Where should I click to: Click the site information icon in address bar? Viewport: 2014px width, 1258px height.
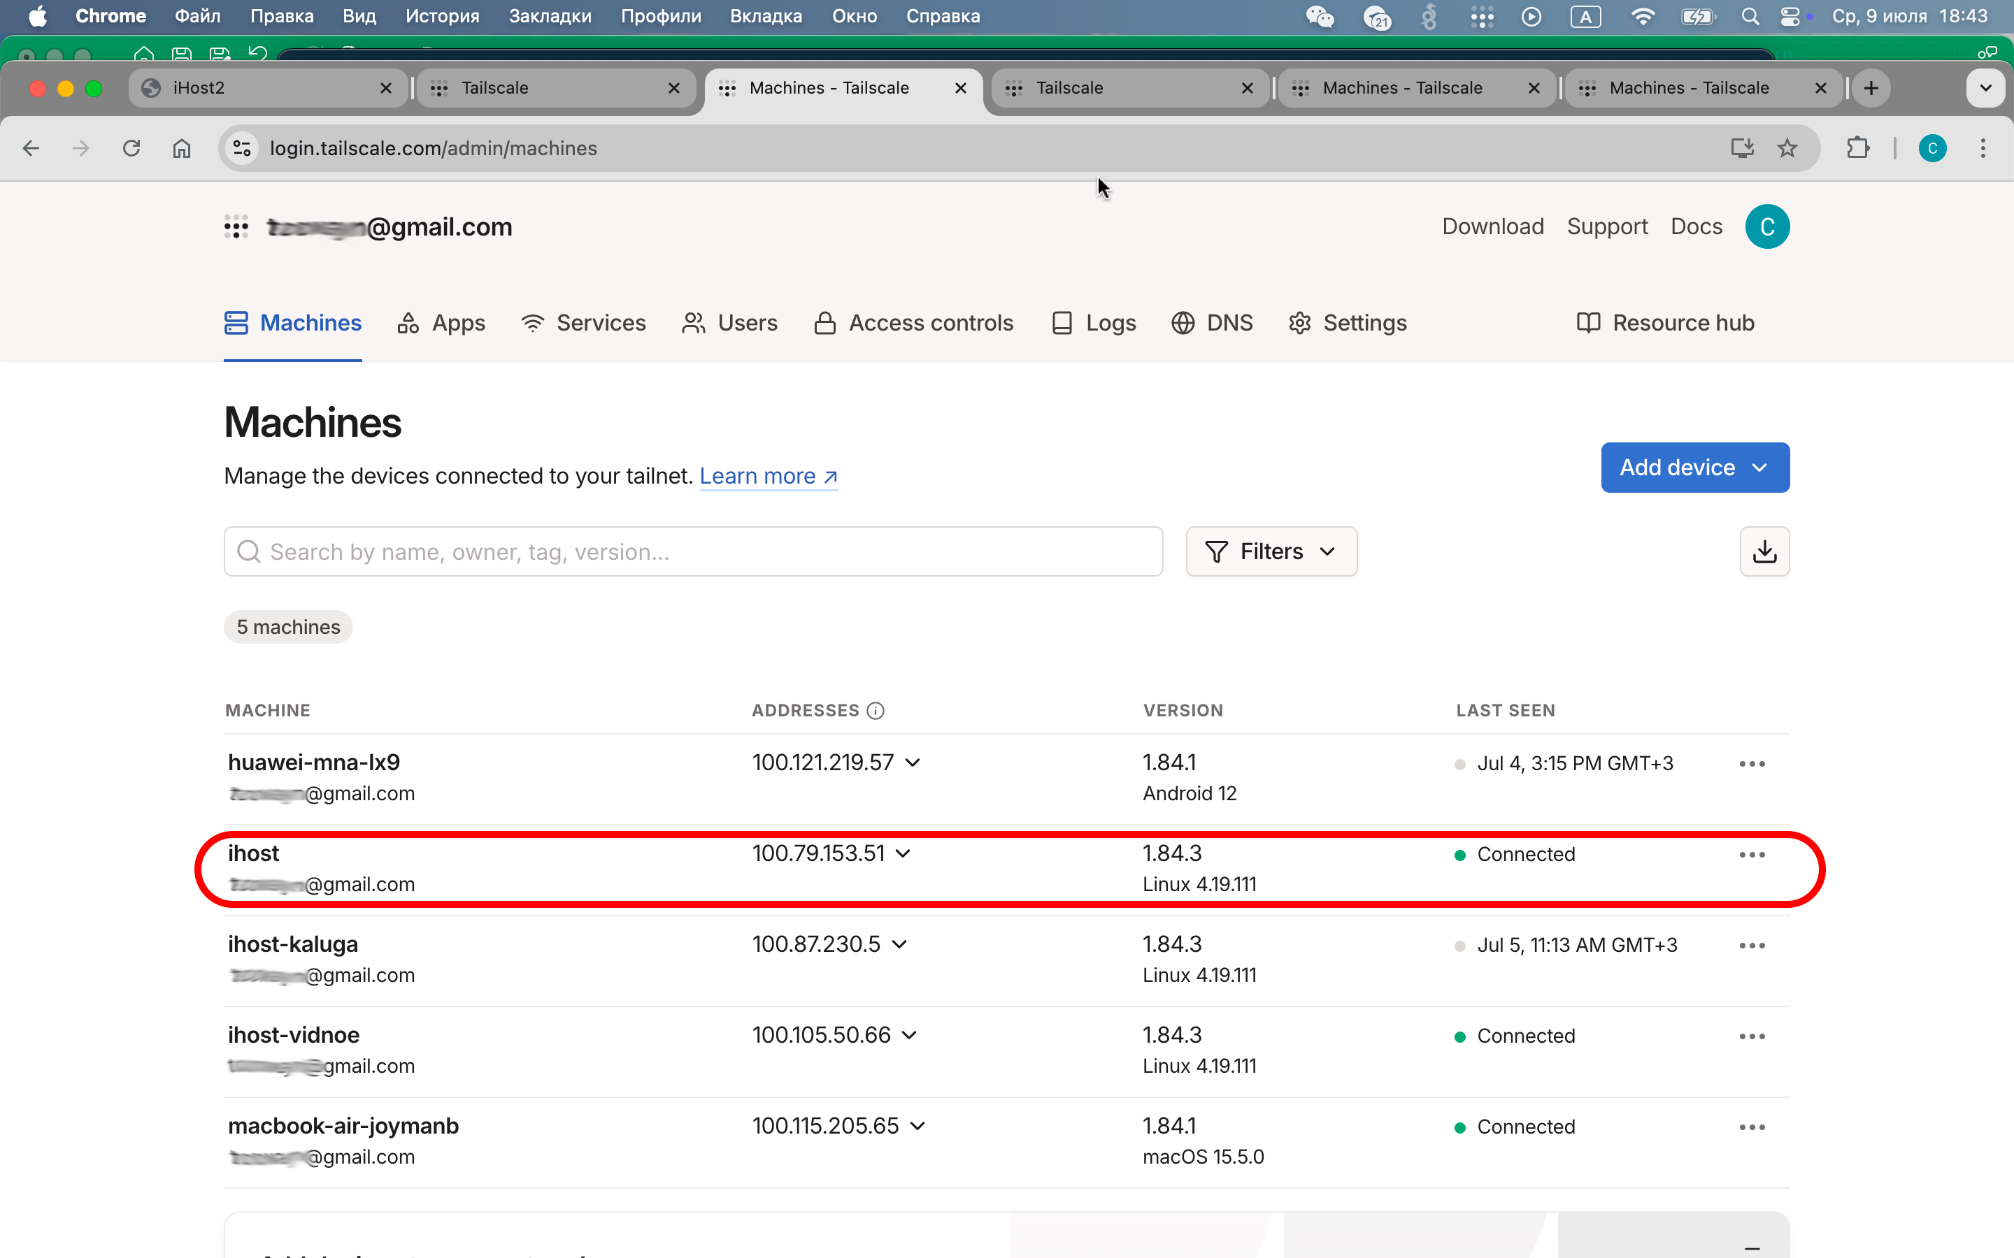(242, 148)
